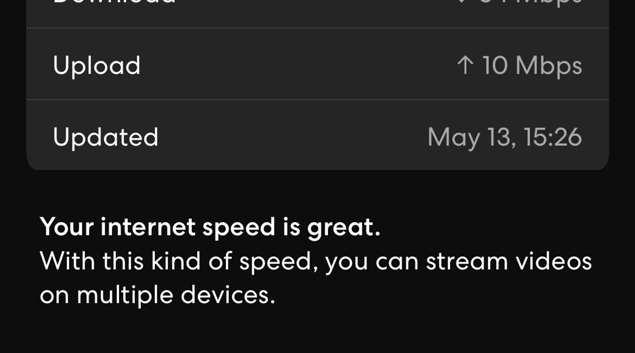Click the phrase "you can" in the description
This screenshot has width=635, height=353.
point(371,262)
